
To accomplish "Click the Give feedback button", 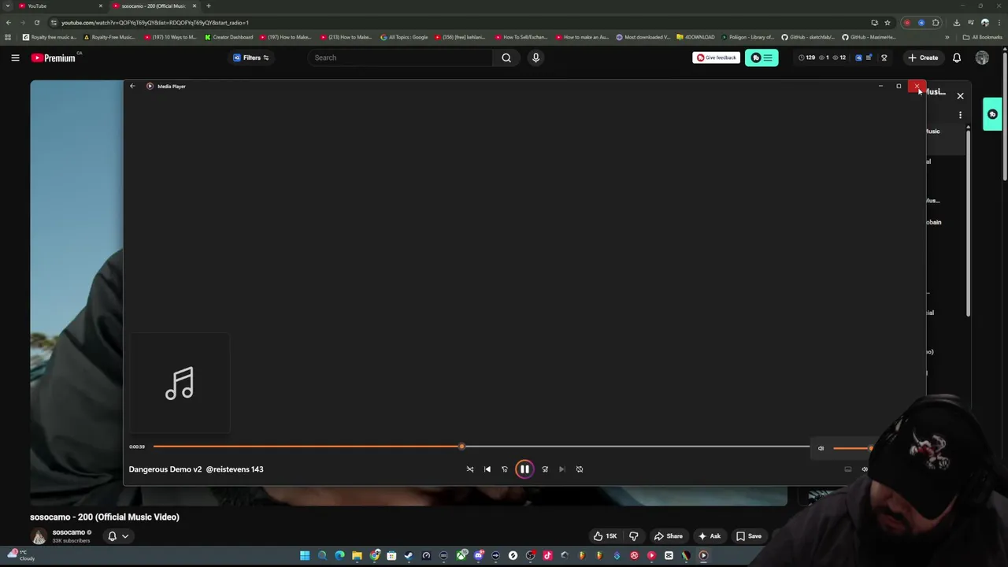I will click(x=716, y=57).
